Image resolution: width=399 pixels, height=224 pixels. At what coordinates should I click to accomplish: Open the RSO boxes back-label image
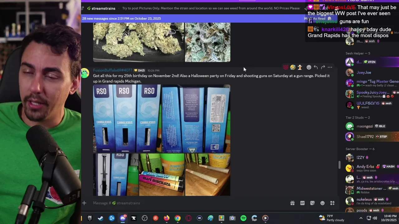[196, 119]
